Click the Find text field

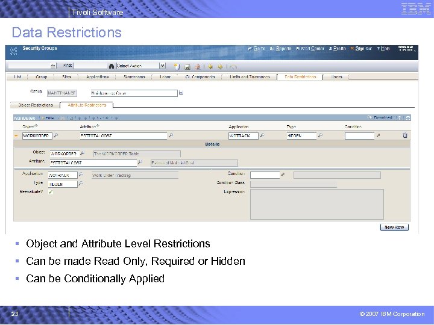pos(90,66)
